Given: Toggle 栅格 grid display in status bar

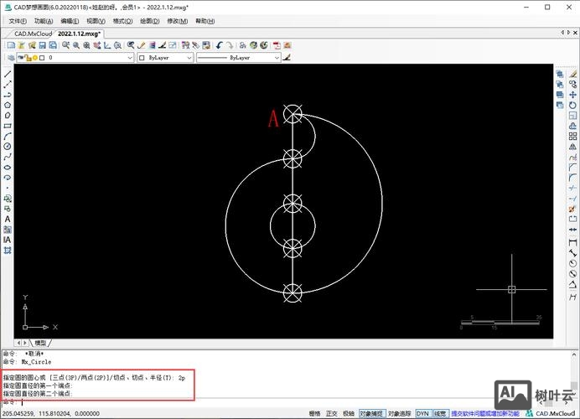Looking at the screenshot, I should click(x=315, y=413).
